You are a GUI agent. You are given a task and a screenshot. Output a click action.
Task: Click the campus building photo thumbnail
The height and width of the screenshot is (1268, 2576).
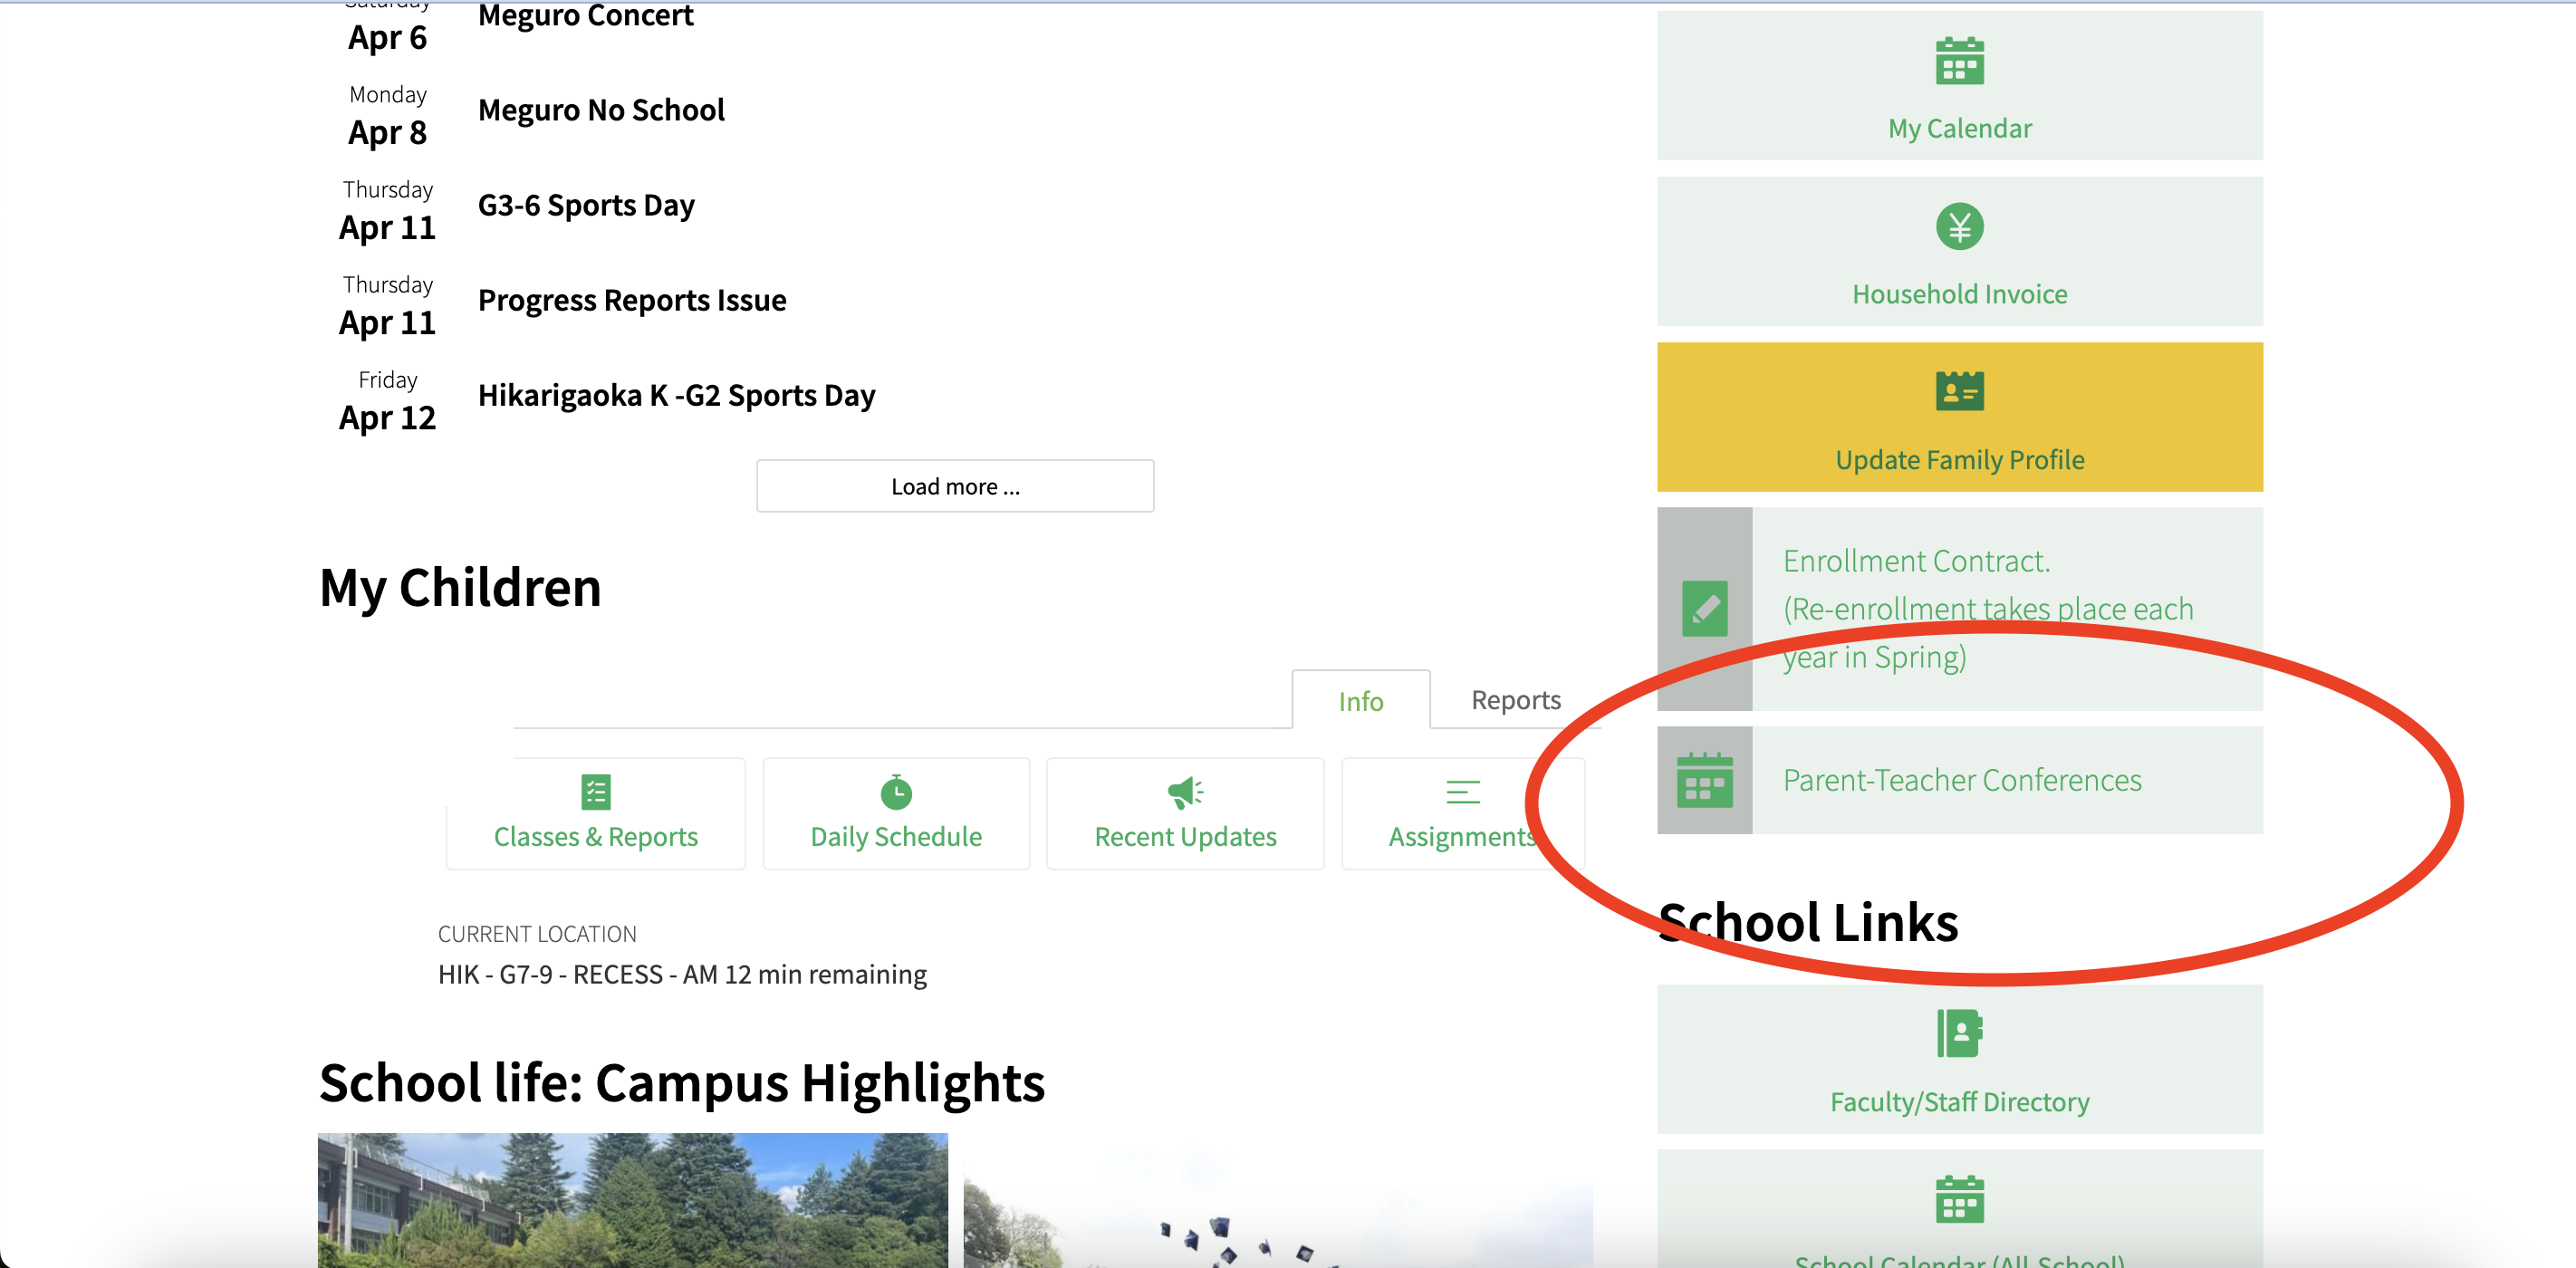tap(632, 1200)
